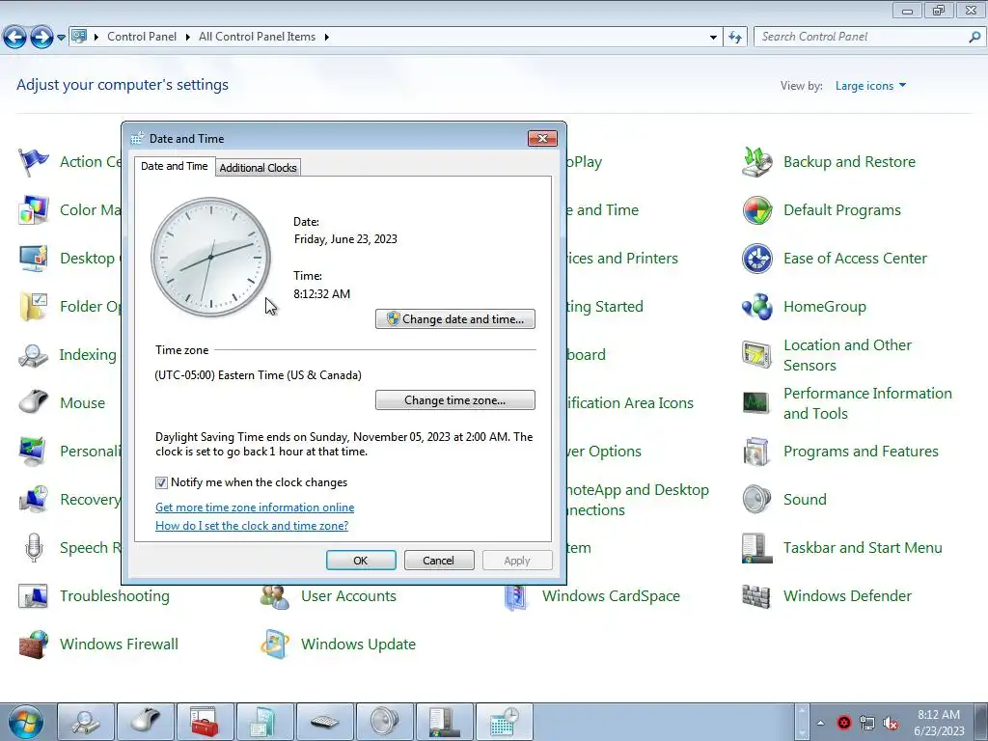Select the Date and Time tab

(174, 166)
